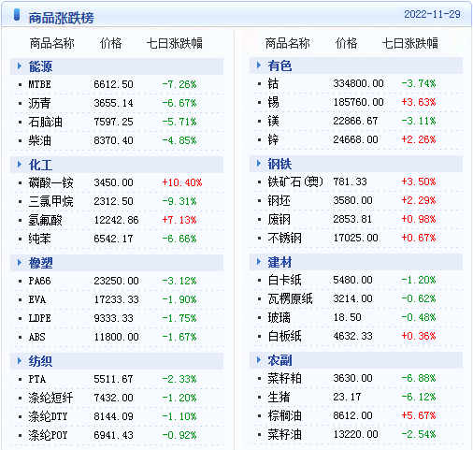The image size is (473, 450).
Task: Expand the 钢铁 category arrow
Action: click(259, 164)
